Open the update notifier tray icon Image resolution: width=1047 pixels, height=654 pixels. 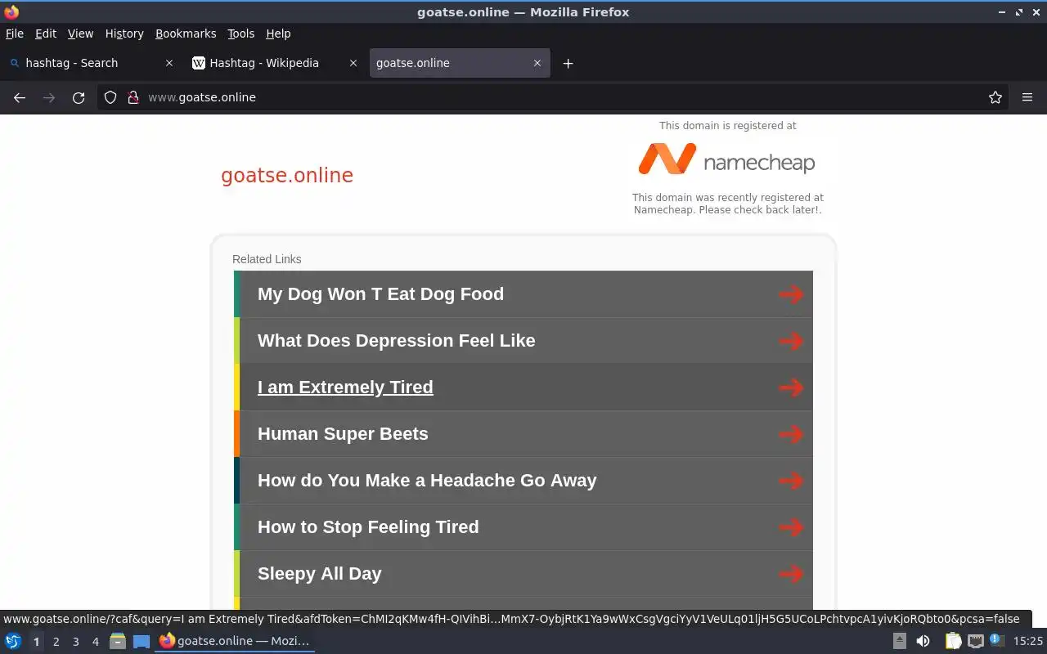pos(995,640)
